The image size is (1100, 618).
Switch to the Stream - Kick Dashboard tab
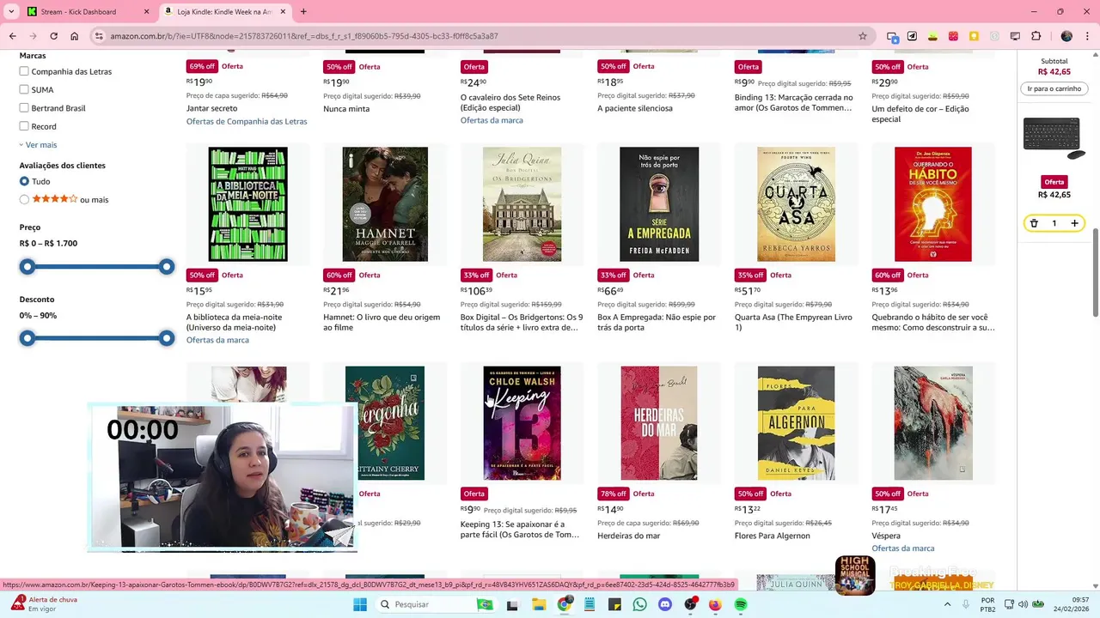pos(86,12)
